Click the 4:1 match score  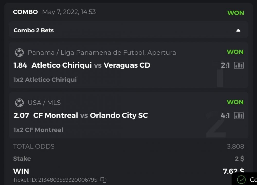click(x=225, y=116)
